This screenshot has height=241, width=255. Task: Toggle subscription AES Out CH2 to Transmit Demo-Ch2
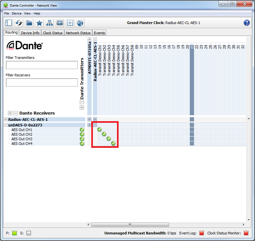tap(104, 134)
